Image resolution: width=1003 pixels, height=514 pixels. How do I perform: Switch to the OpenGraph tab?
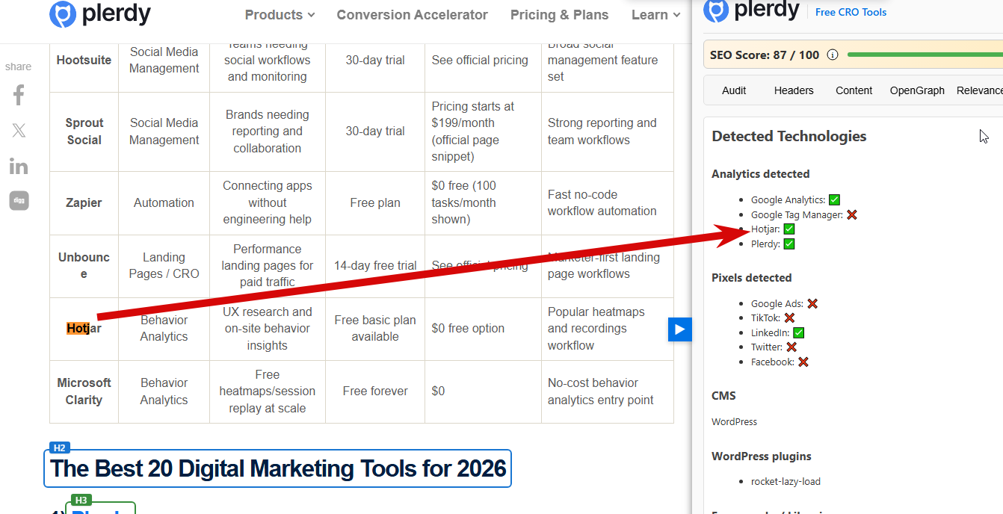coord(917,90)
